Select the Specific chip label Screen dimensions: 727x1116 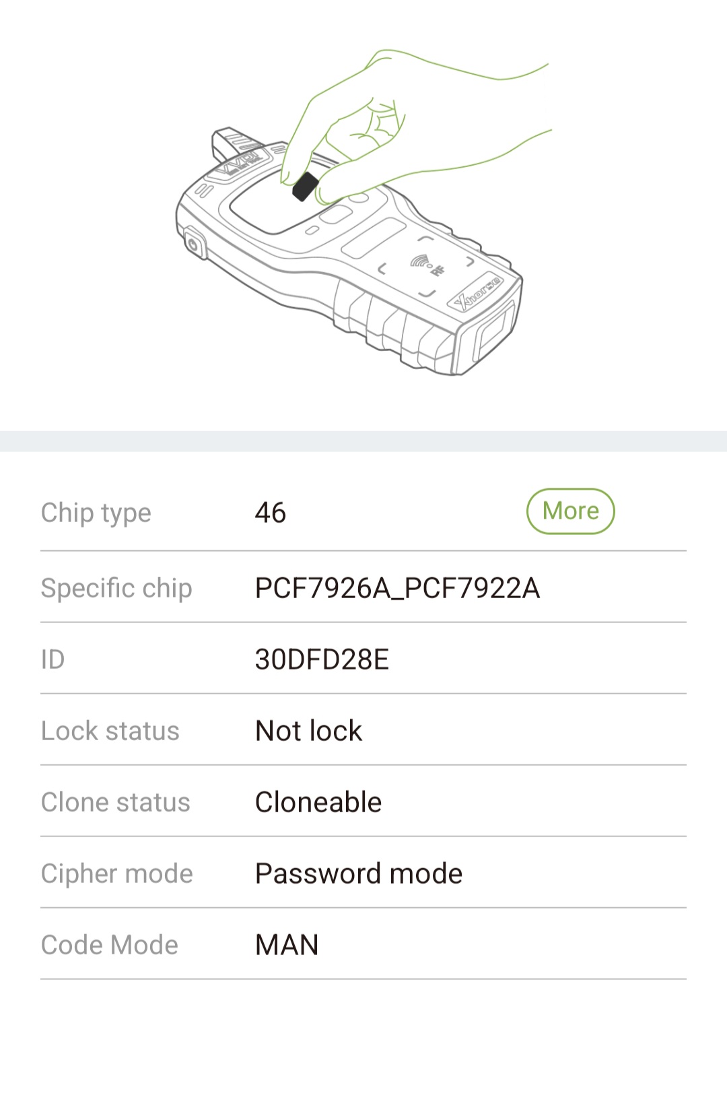pyautogui.click(x=116, y=588)
